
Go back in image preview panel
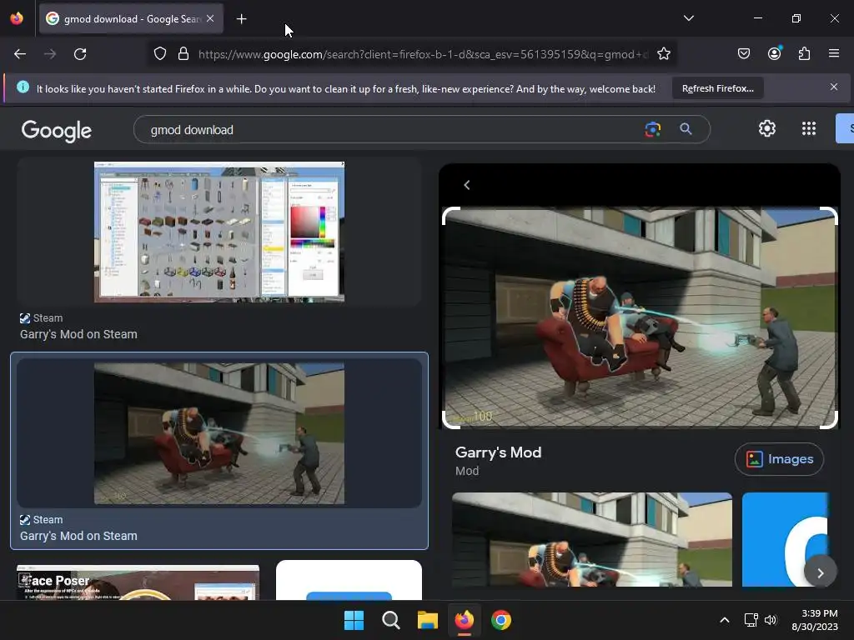pos(467,185)
